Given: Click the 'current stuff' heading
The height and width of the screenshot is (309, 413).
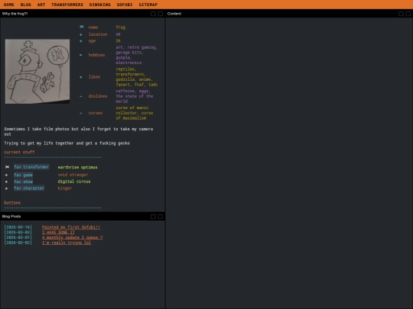Looking at the screenshot, I should point(19,152).
